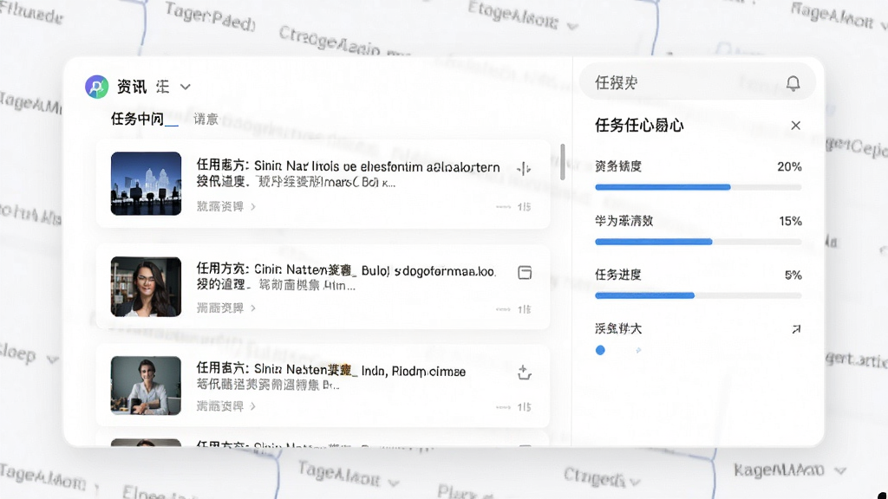
Task: Click the 20% progress bar
Action: (x=698, y=187)
